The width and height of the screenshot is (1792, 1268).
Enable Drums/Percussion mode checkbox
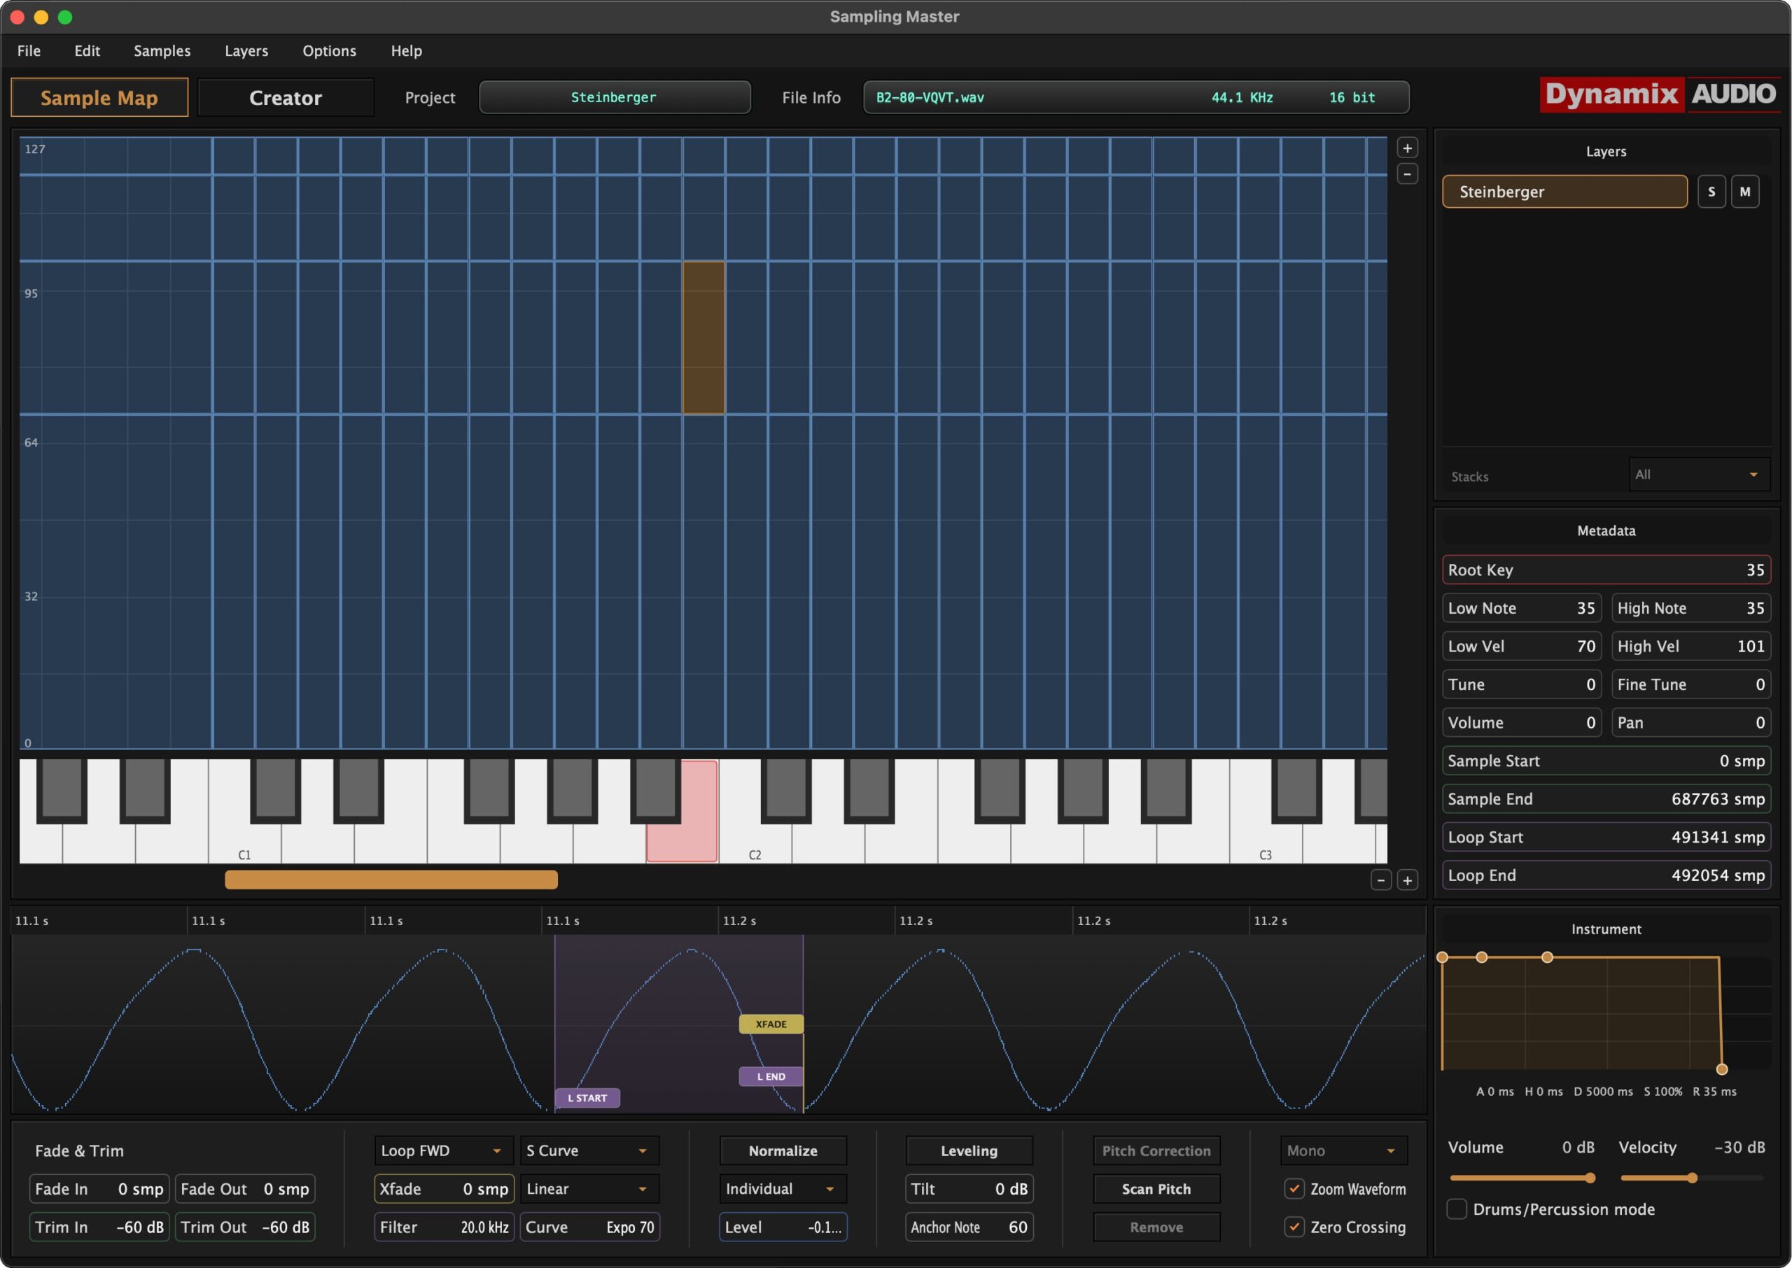click(x=1456, y=1209)
